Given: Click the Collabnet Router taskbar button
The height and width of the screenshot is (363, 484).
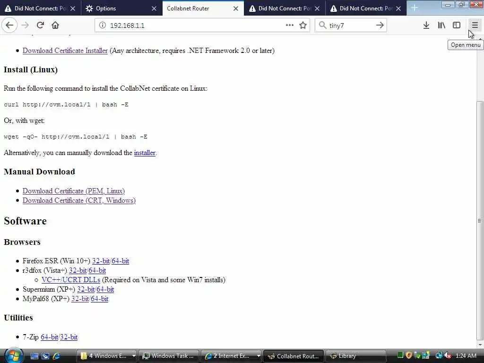Looking at the screenshot, I should click(294, 356).
